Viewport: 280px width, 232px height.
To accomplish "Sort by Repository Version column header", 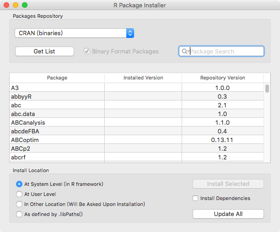I will [222, 78].
